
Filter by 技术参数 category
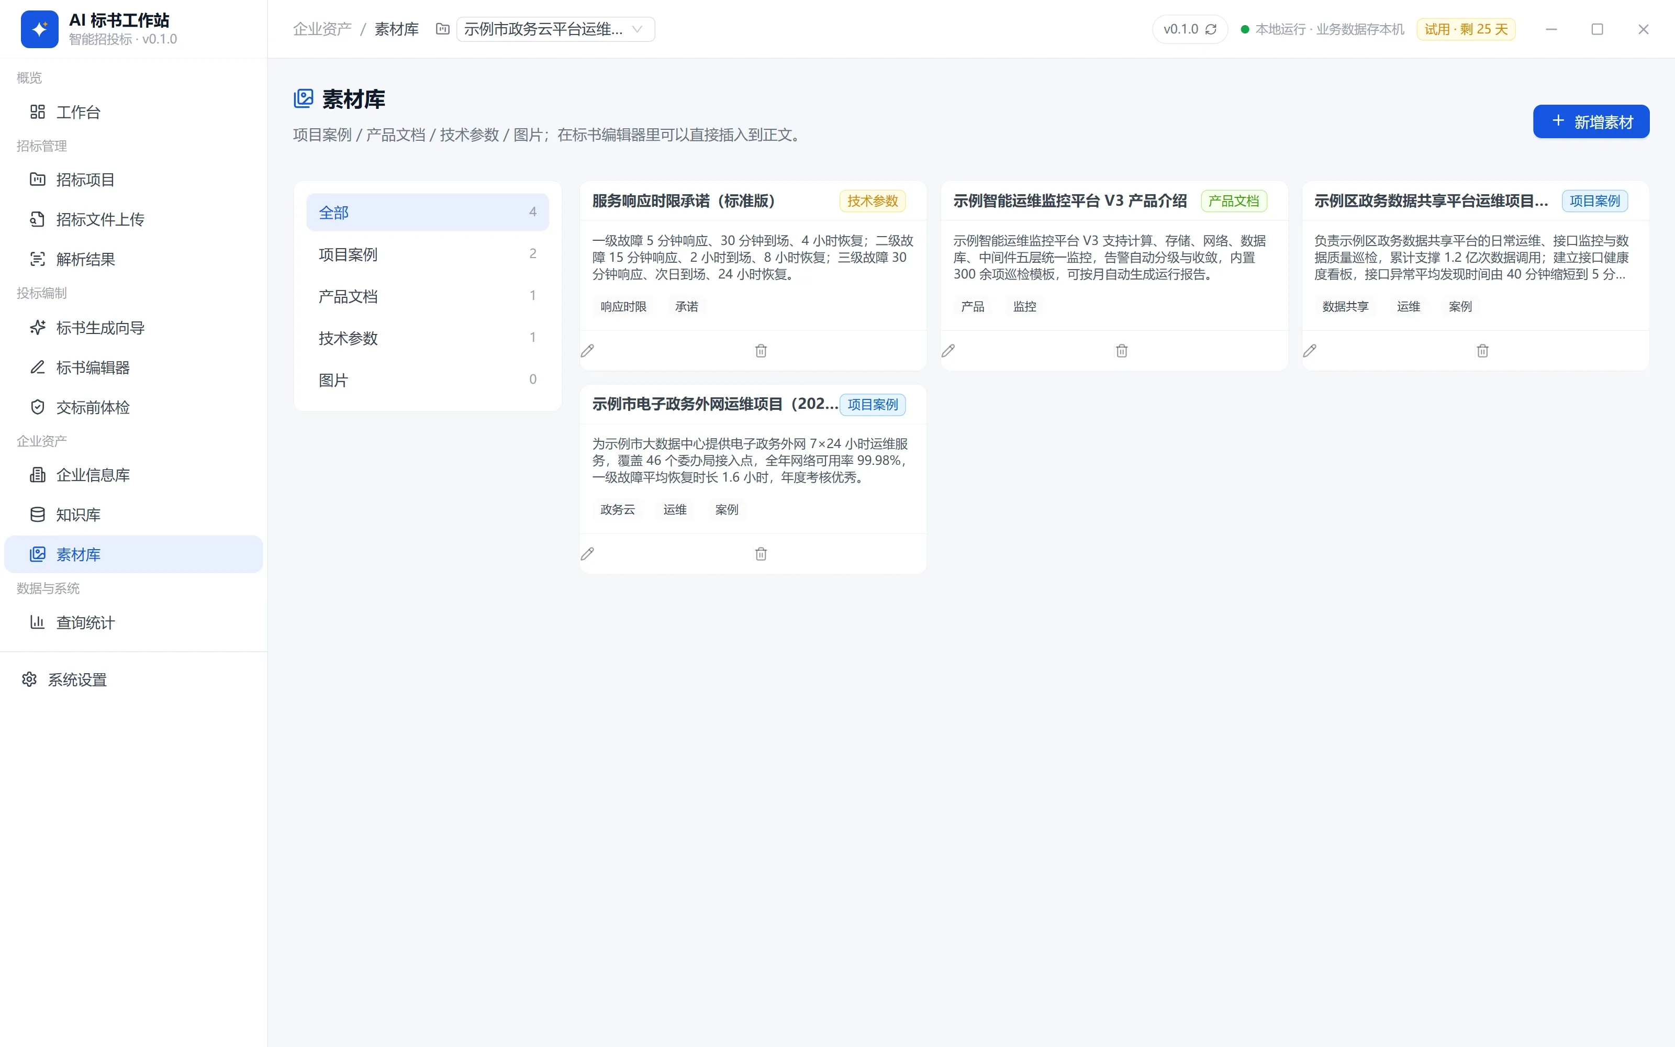click(x=427, y=338)
